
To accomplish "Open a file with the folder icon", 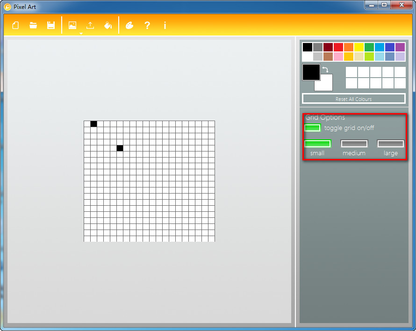I will coord(33,25).
